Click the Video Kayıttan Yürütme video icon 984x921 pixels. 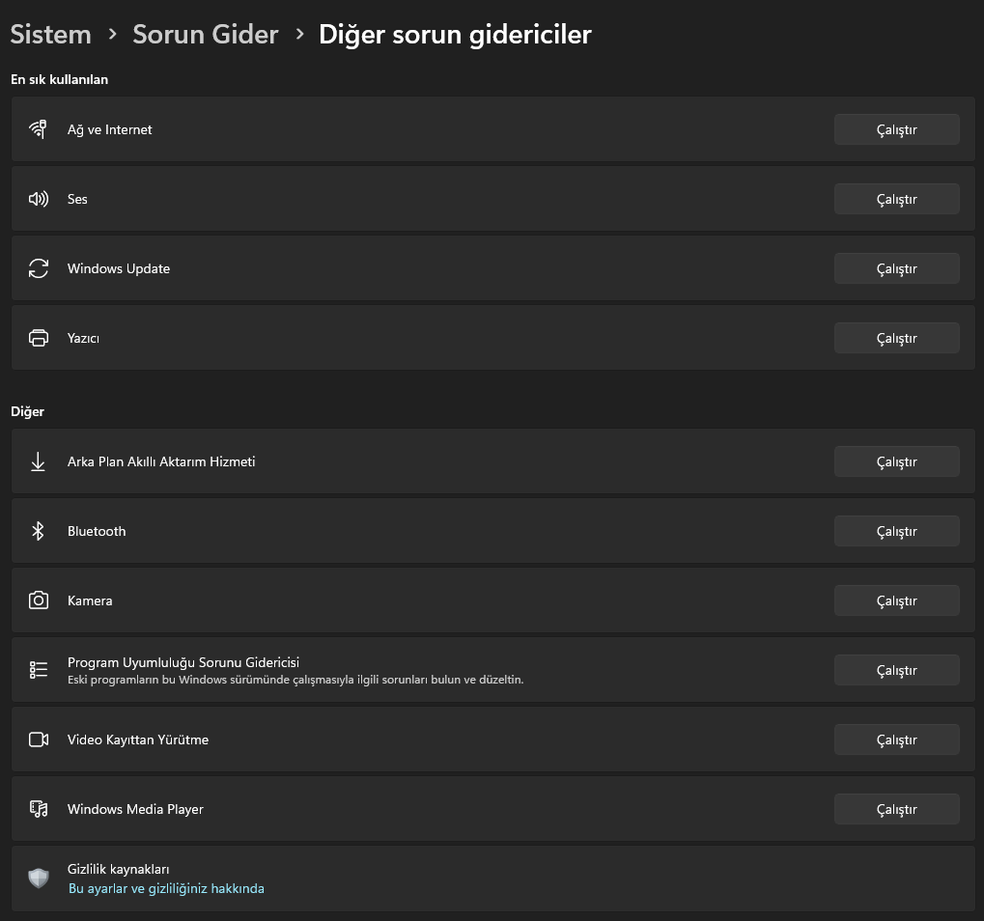(39, 739)
